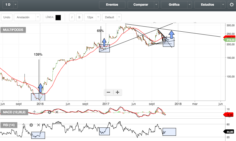Zoom out chart with minus button
Image resolution: width=236 pixels, height=141 pixels.
(x=109, y=92)
